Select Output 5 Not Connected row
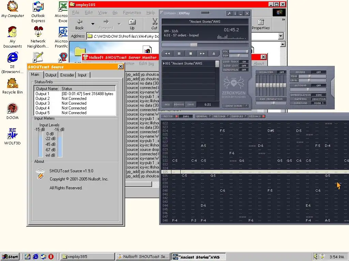 pos(75,113)
